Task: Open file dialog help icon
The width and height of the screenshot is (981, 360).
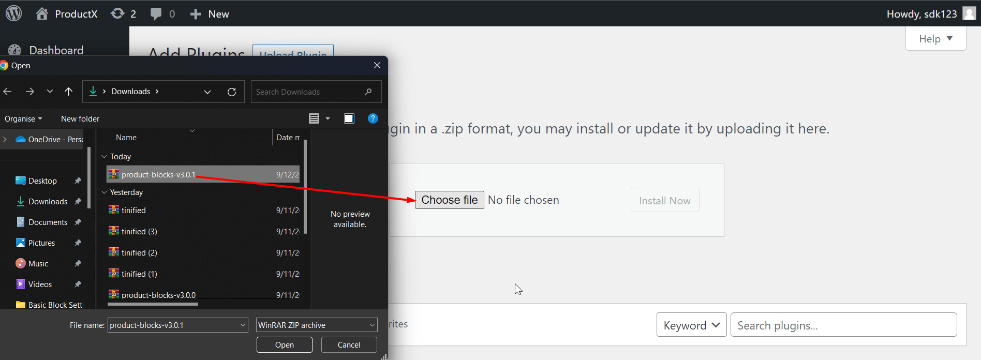Action: [373, 118]
